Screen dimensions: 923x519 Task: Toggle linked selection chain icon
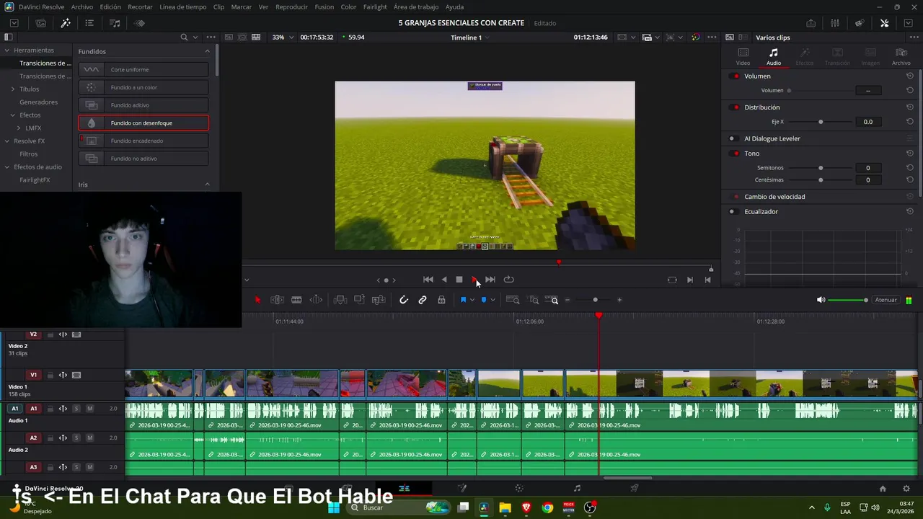pyautogui.click(x=423, y=300)
